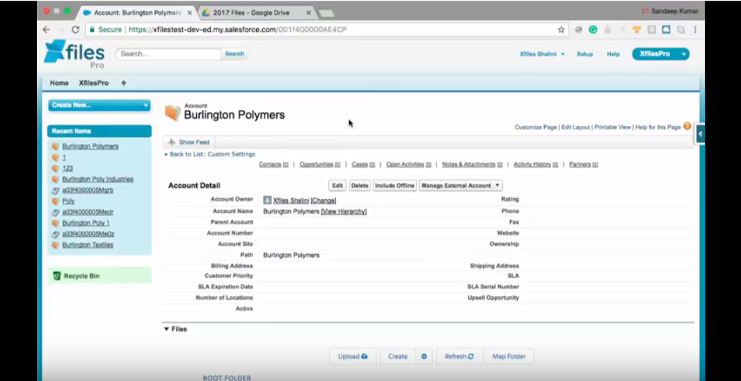The image size is (741, 381).
Task: Click the icon beside a03f4000005Me0z
Action: (55, 234)
